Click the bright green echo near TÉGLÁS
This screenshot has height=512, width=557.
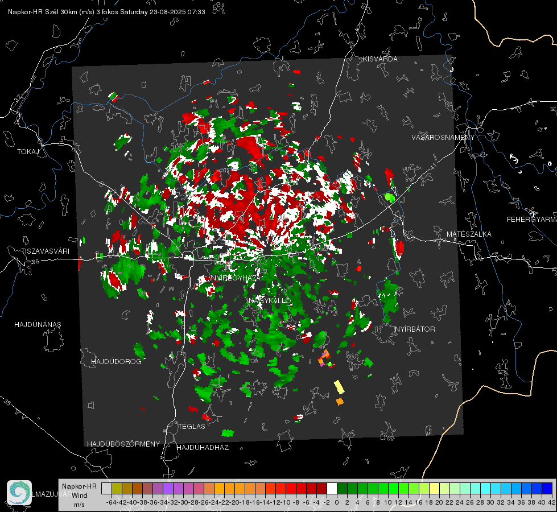pos(228,433)
